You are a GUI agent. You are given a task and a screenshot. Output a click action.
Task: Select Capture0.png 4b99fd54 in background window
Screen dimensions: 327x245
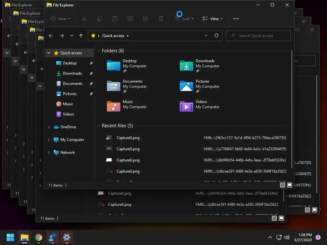click(x=187, y=193)
